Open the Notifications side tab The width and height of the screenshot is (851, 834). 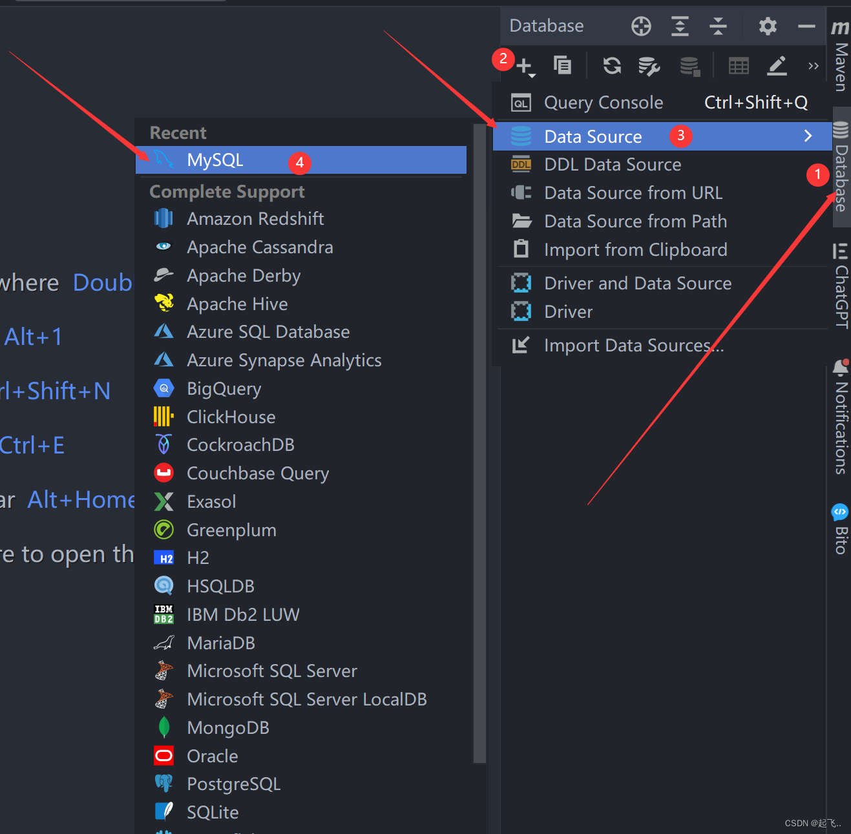[841, 417]
